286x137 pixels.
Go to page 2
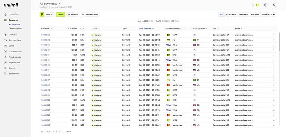click(x=56, y=131)
